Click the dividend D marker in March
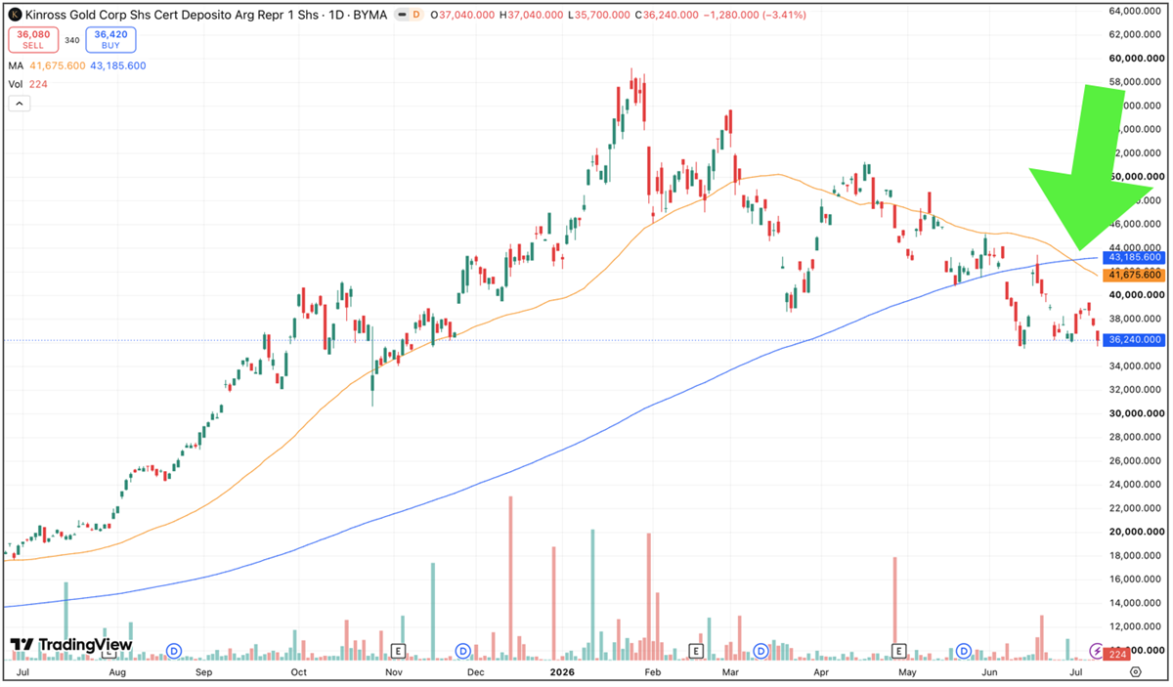This screenshot has height=687, width=1173. coord(761,650)
